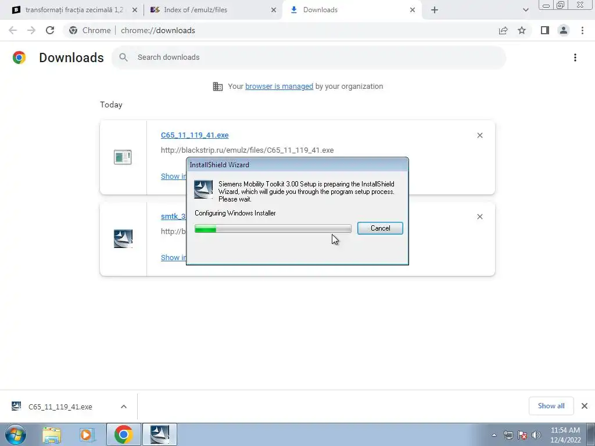
Task: Click the C65_11_119_41.exe file icon in list
Action: click(123, 157)
